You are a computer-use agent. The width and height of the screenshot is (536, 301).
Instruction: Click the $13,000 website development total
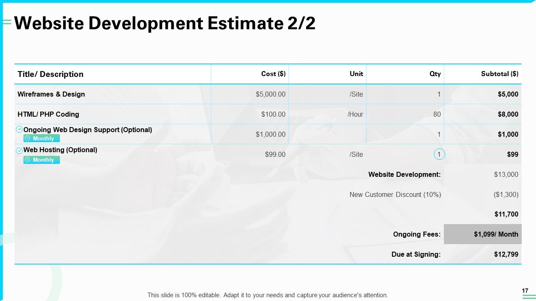pyautogui.click(x=506, y=174)
